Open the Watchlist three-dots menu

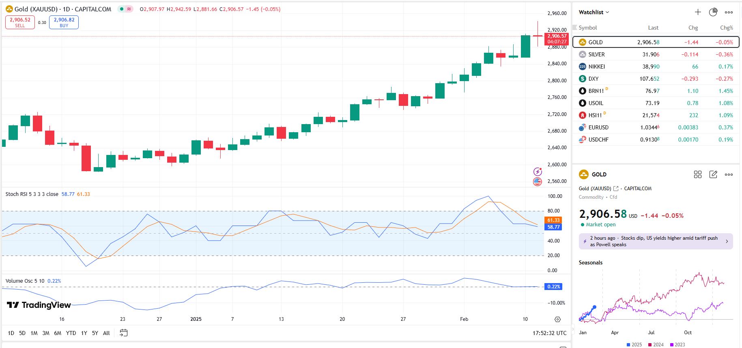pos(729,12)
